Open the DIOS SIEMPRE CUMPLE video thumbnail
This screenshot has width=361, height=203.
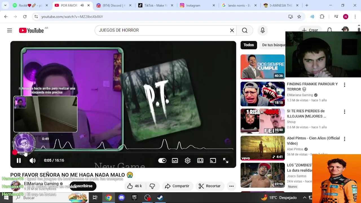263,67
